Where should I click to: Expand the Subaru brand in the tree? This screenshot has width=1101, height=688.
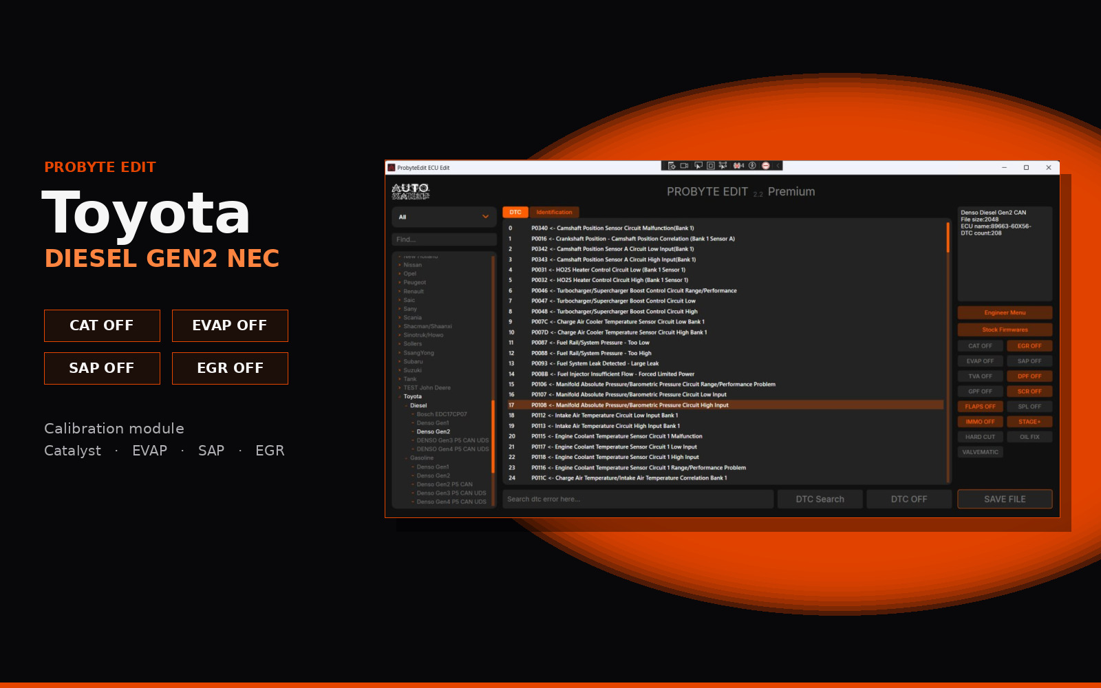pyautogui.click(x=400, y=362)
